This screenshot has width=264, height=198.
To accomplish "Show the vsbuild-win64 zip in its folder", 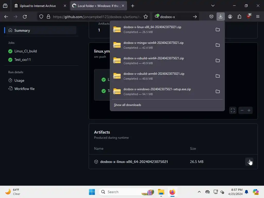I will point(218,61).
